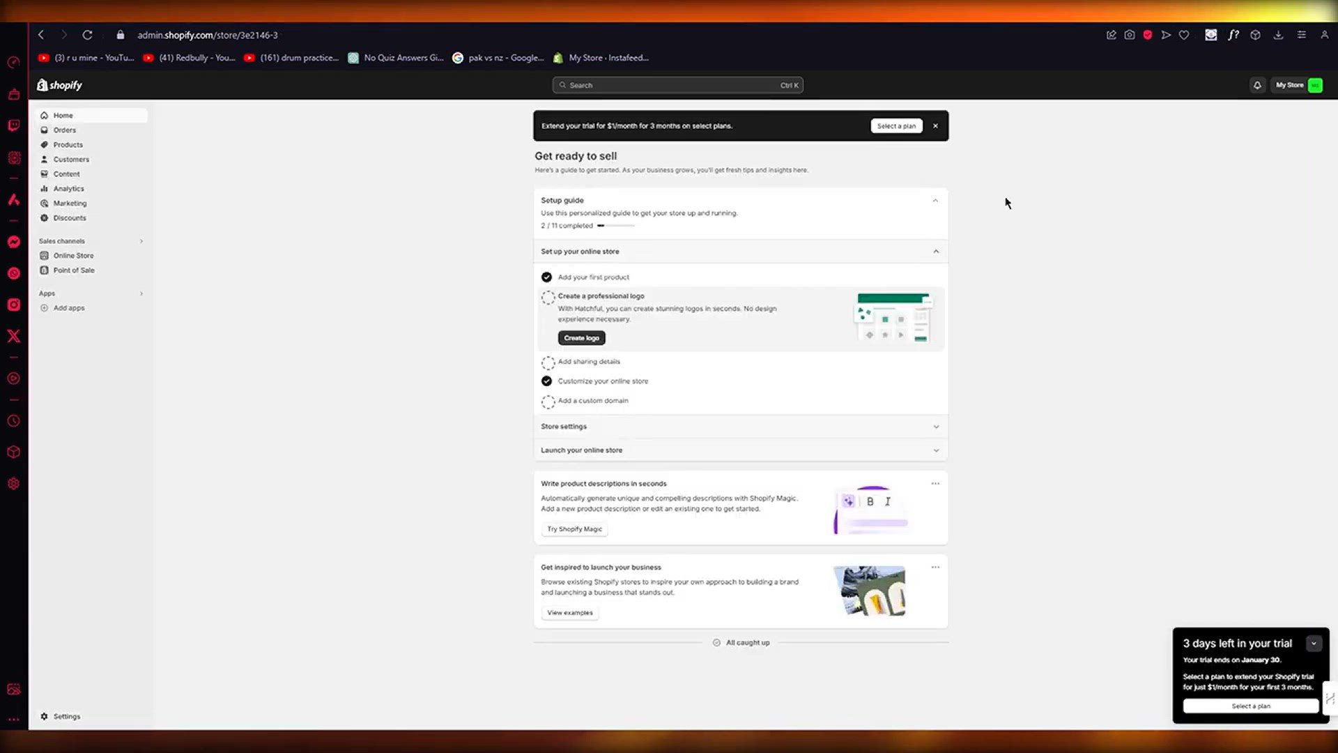
Task: Open the more options dots on Shopify Magic card
Action: [x=935, y=483]
